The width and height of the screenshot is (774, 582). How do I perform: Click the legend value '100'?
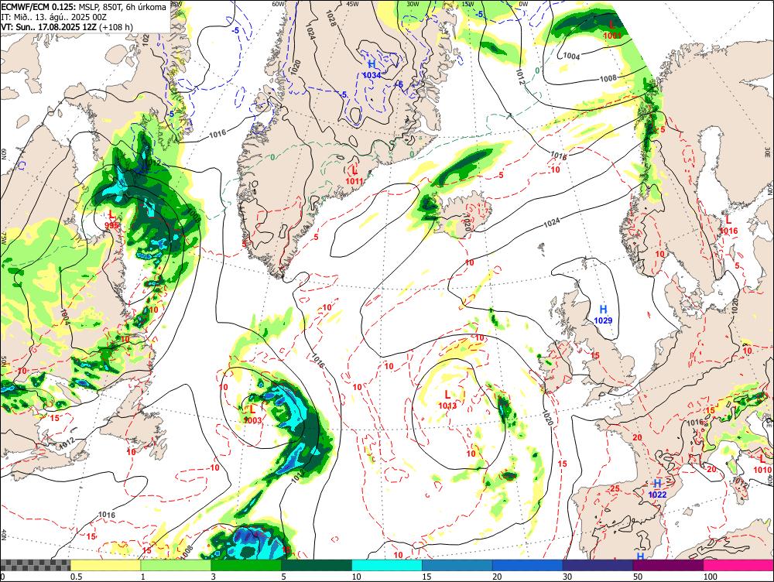[710, 577]
